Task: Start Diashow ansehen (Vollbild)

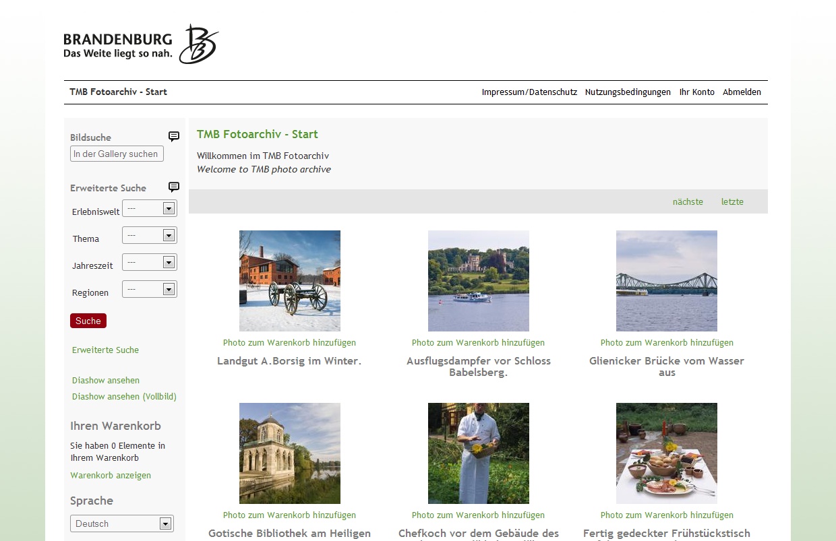Action: point(124,397)
